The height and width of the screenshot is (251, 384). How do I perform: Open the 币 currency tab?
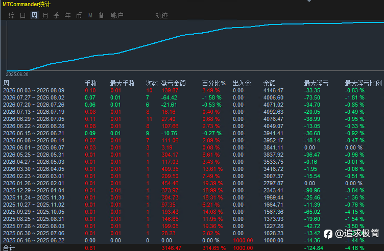[x=79, y=15]
